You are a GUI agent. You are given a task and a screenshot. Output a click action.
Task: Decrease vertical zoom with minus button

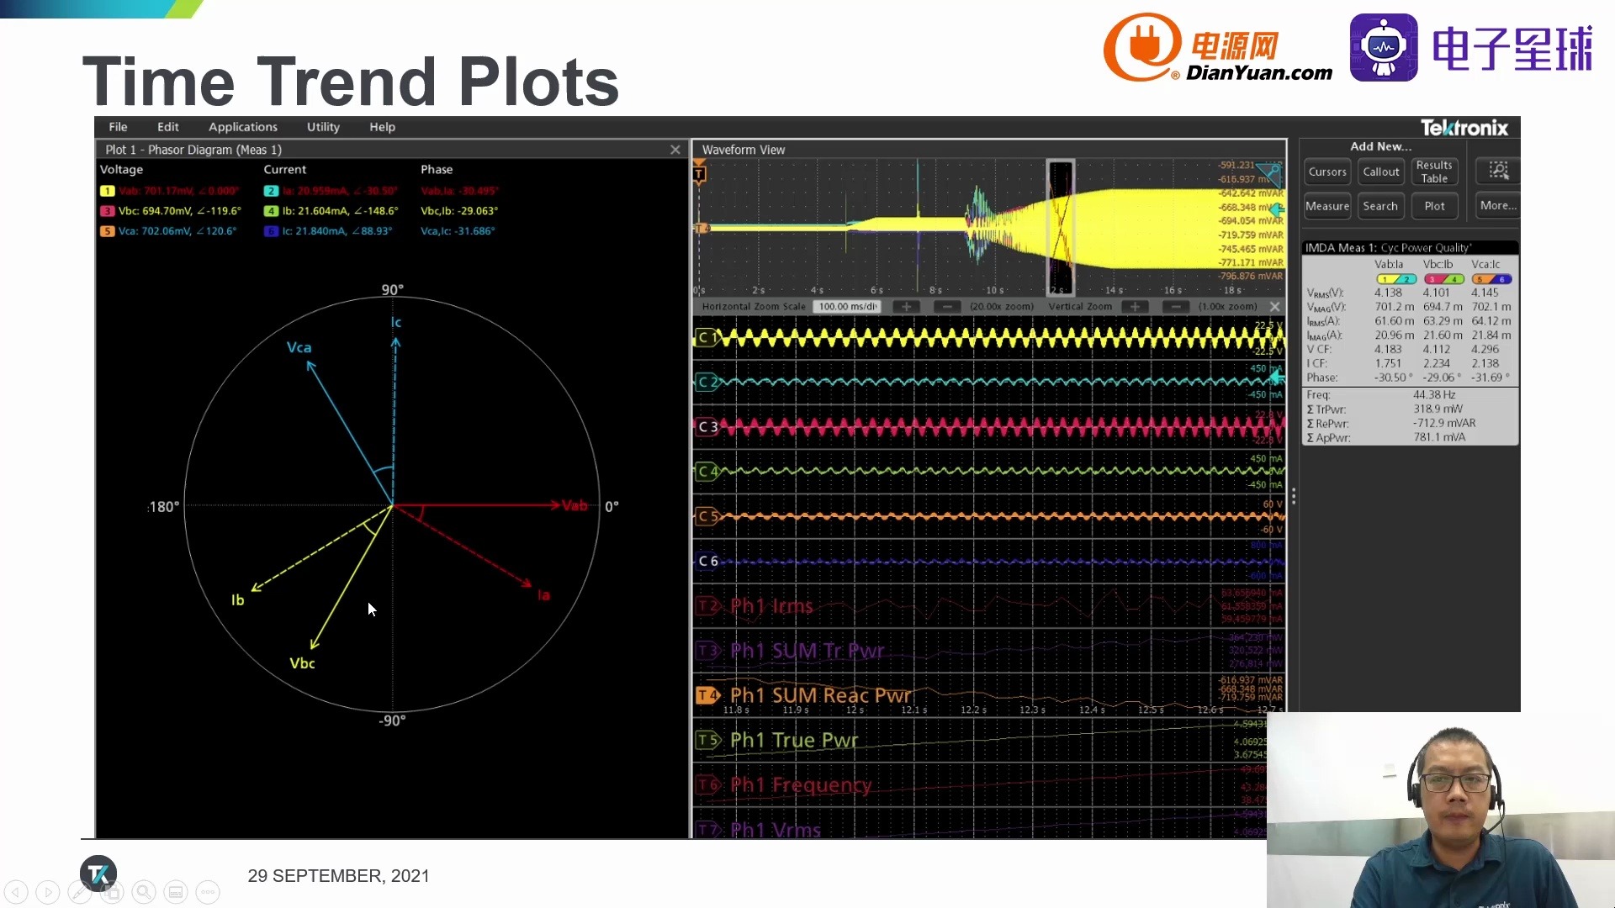pos(1176,307)
